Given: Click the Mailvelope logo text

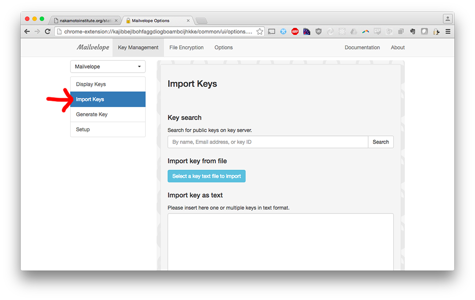Looking at the screenshot, I should pyautogui.click(x=93, y=47).
